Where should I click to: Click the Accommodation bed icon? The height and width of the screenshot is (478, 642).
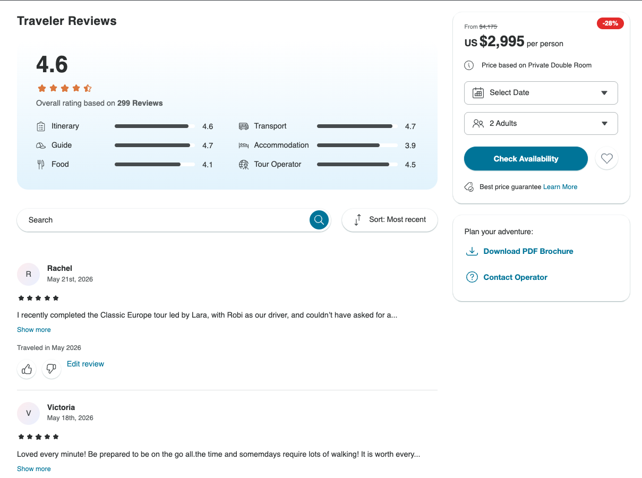[244, 146]
